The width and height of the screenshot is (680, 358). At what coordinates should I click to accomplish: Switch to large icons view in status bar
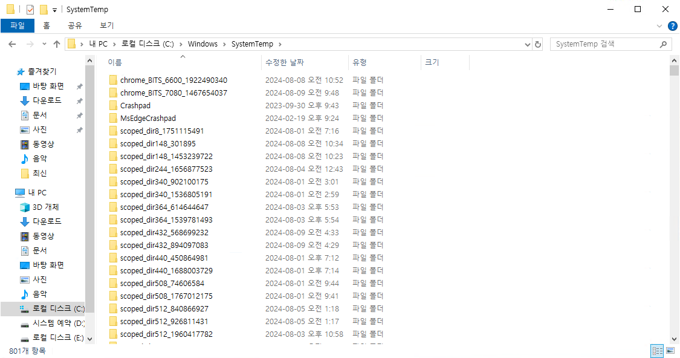(670, 351)
